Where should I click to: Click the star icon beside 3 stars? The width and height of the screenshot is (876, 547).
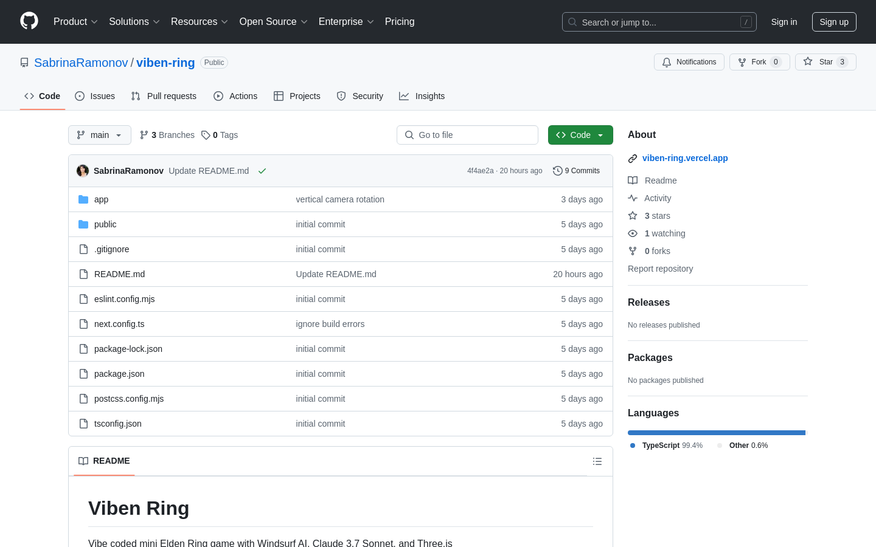633,216
